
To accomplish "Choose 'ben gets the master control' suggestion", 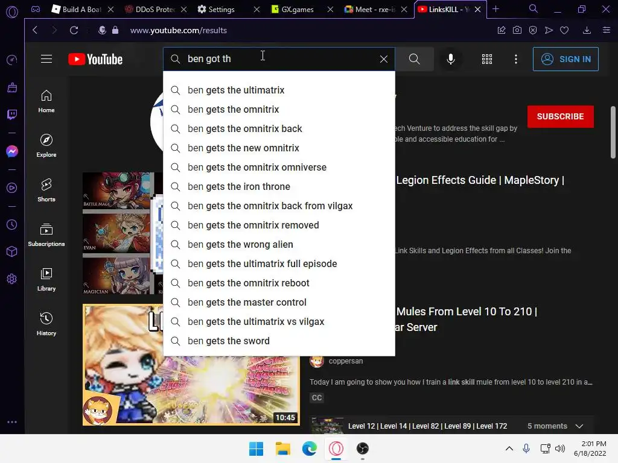I will click(279, 303).
